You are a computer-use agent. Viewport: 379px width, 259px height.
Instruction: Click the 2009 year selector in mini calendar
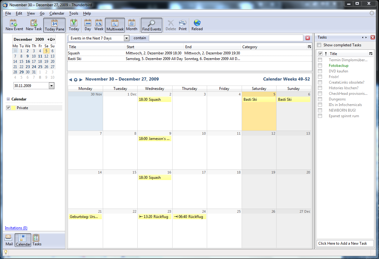pos(40,39)
